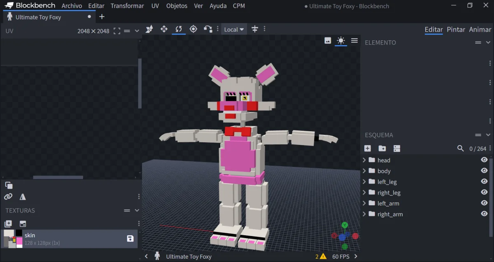Select the vertex snap/resize tool icon
Image resolution: width=494 pixels, height=262 pixels.
click(149, 29)
